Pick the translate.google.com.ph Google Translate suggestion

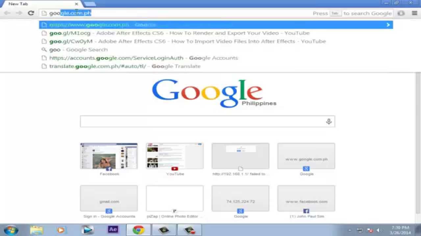tap(216, 66)
